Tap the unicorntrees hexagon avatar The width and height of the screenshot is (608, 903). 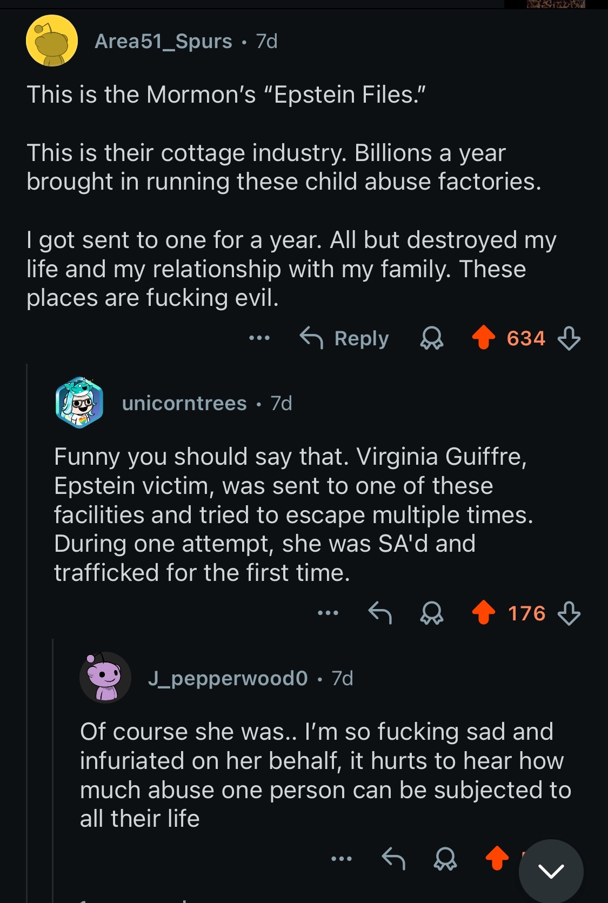point(79,403)
